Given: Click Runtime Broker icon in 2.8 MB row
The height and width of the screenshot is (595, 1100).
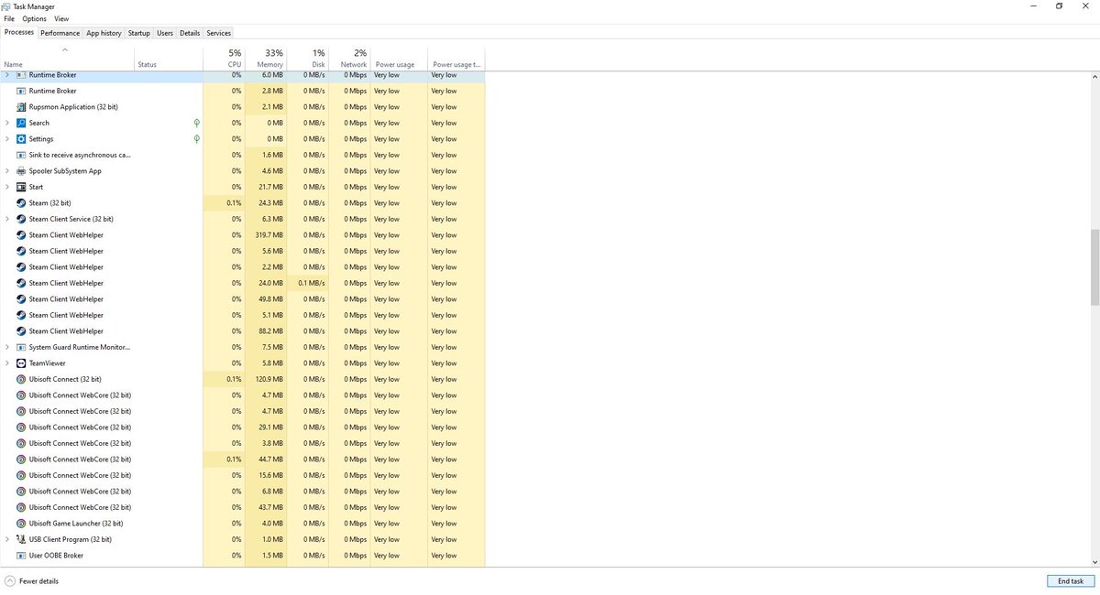Looking at the screenshot, I should [21, 91].
